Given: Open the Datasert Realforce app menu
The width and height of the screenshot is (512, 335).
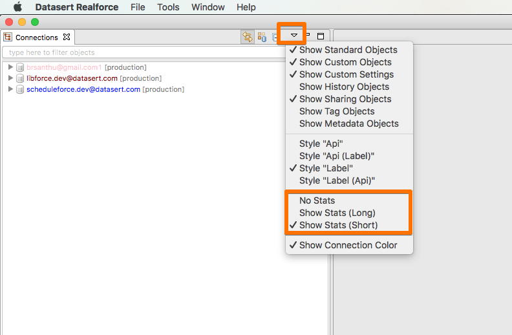Looking at the screenshot, I should 77,7.
